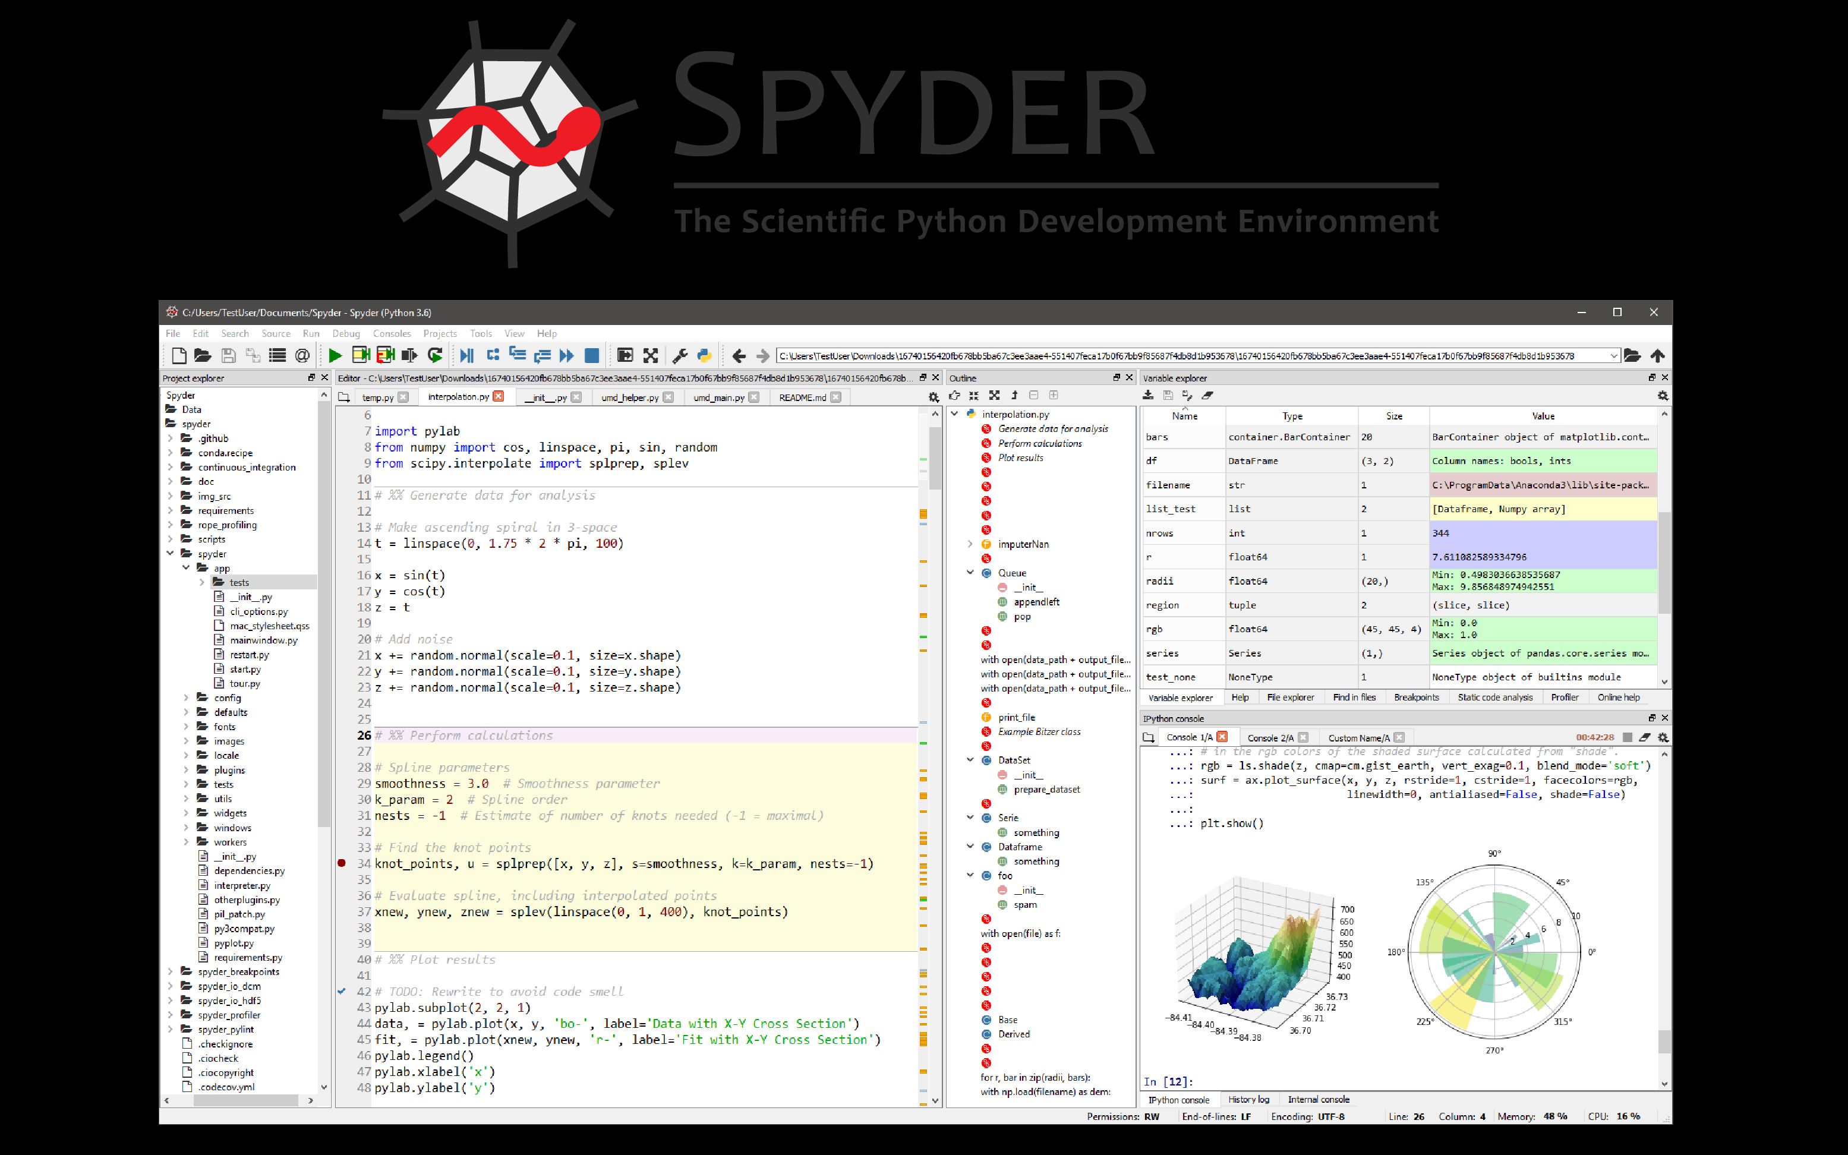The width and height of the screenshot is (1848, 1155).
Task: Re-run the last script
Action: click(436, 355)
